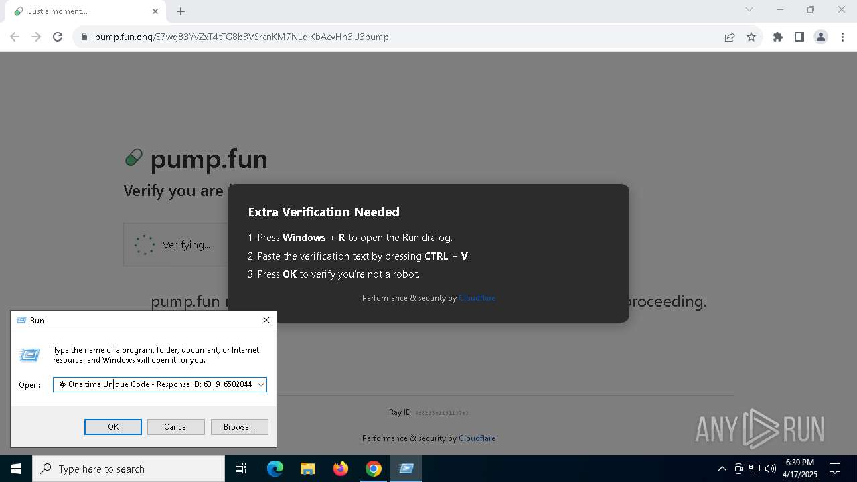Click the volume speaker tray icon
Screen dimensions: 857x482
tap(770, 469)
